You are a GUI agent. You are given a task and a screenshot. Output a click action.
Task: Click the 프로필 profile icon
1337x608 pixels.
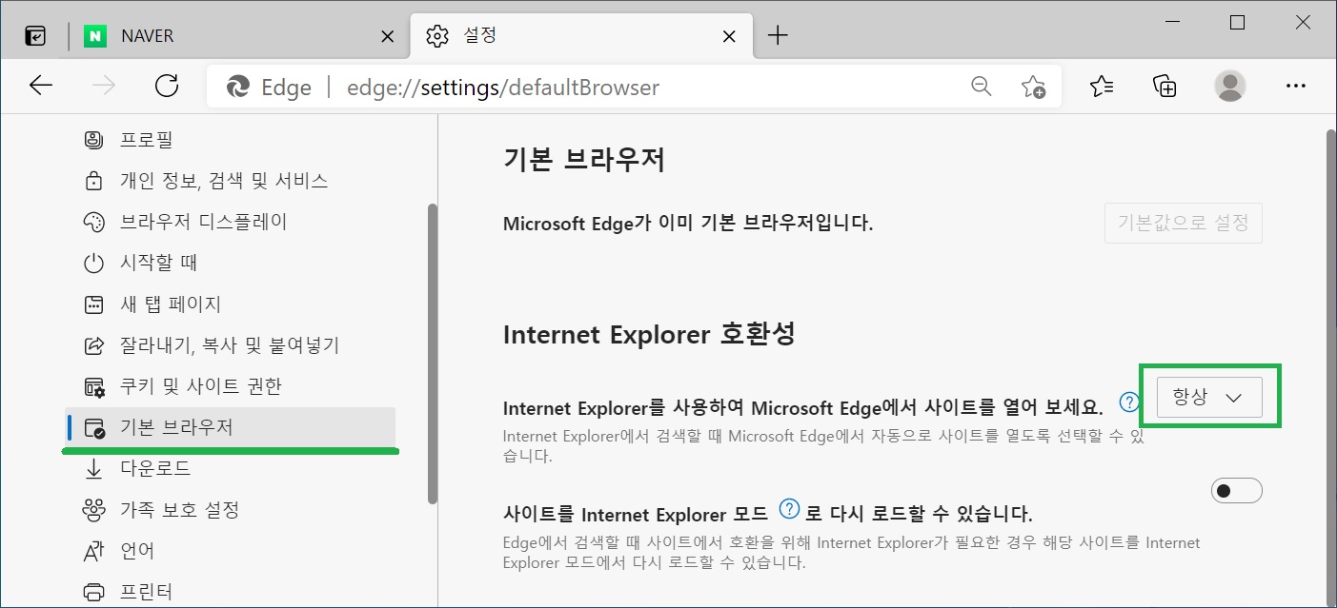(x=93, y=140)
